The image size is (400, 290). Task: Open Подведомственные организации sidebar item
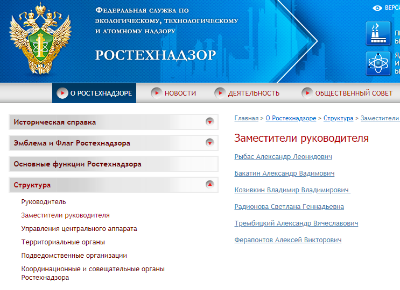point(74,256)
